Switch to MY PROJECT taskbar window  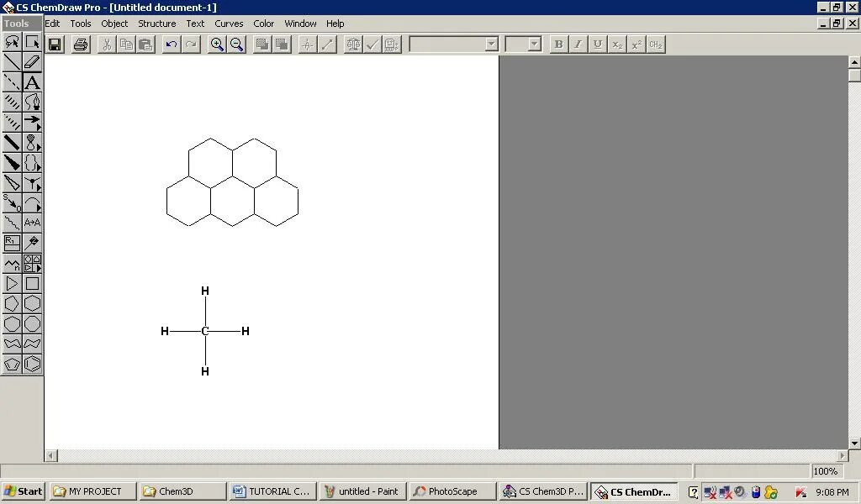pos(92,491)
